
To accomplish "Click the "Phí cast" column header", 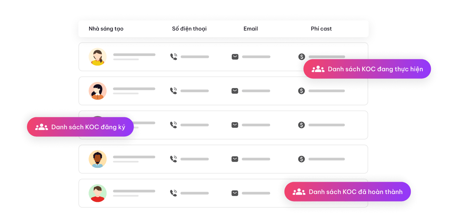I will [321, 29].
